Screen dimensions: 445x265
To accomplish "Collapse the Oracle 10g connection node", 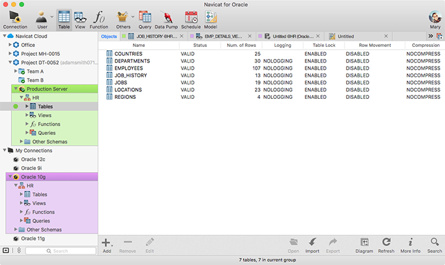I will pyautogui.click(x=10, y=177).
